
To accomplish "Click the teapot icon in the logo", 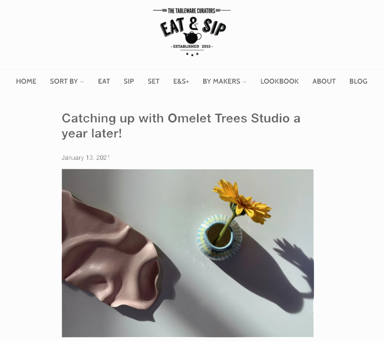I will tap(192, 38).
